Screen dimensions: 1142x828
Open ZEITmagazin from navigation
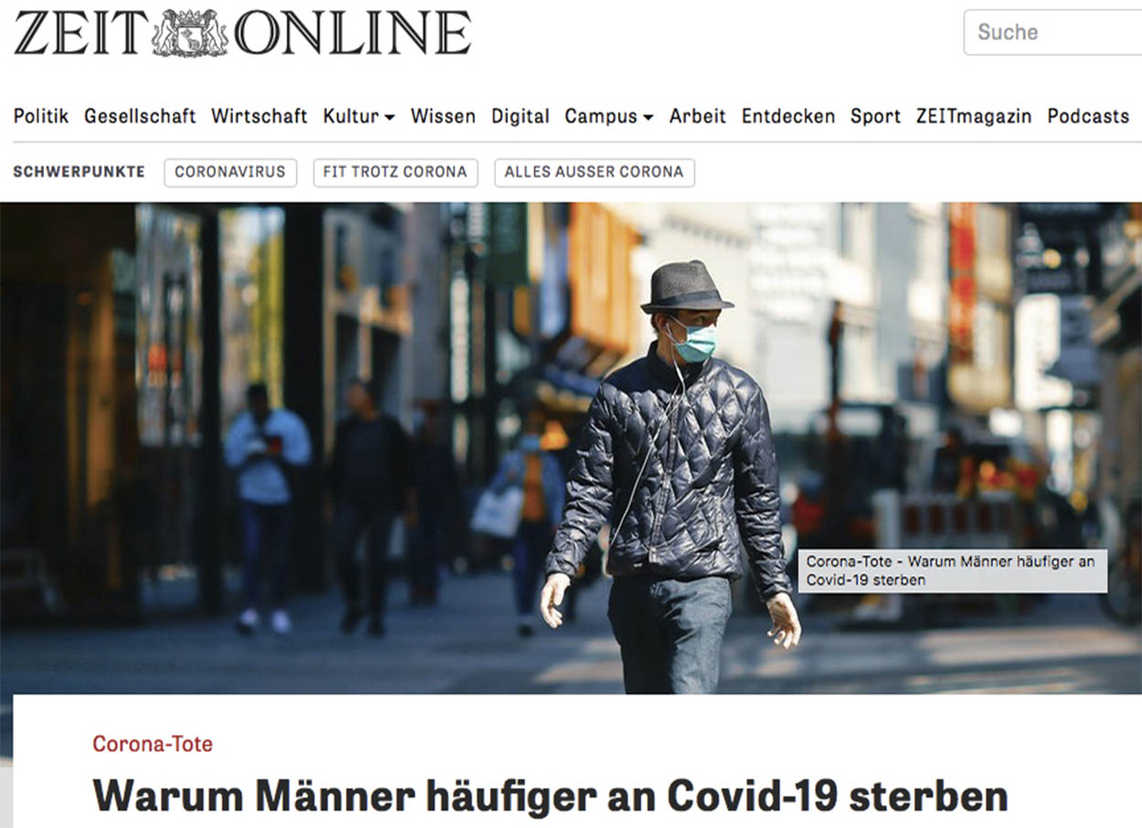pyautogui.click(x=974, y=116)
